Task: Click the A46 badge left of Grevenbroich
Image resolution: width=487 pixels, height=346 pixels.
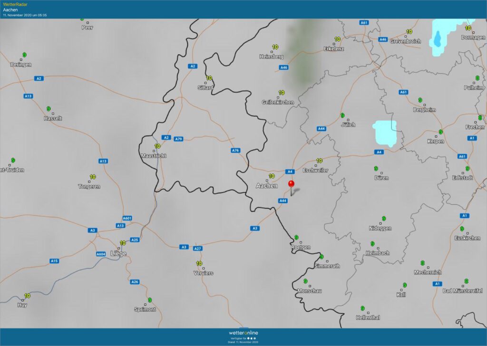Action: (x=383, y=39)
